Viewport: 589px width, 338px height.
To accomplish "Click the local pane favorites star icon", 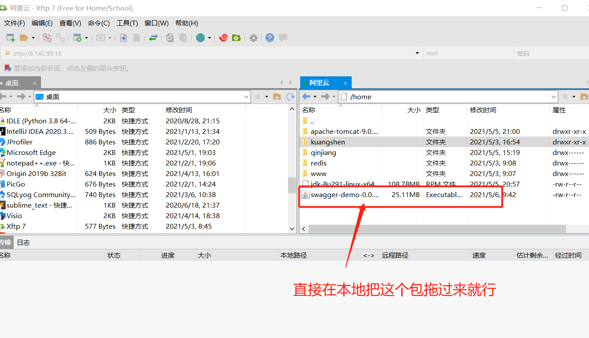I will coord(258,97).
